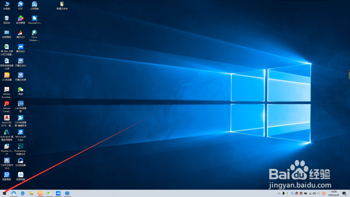Click the Sogou input method tray icon

pos(324,194)
